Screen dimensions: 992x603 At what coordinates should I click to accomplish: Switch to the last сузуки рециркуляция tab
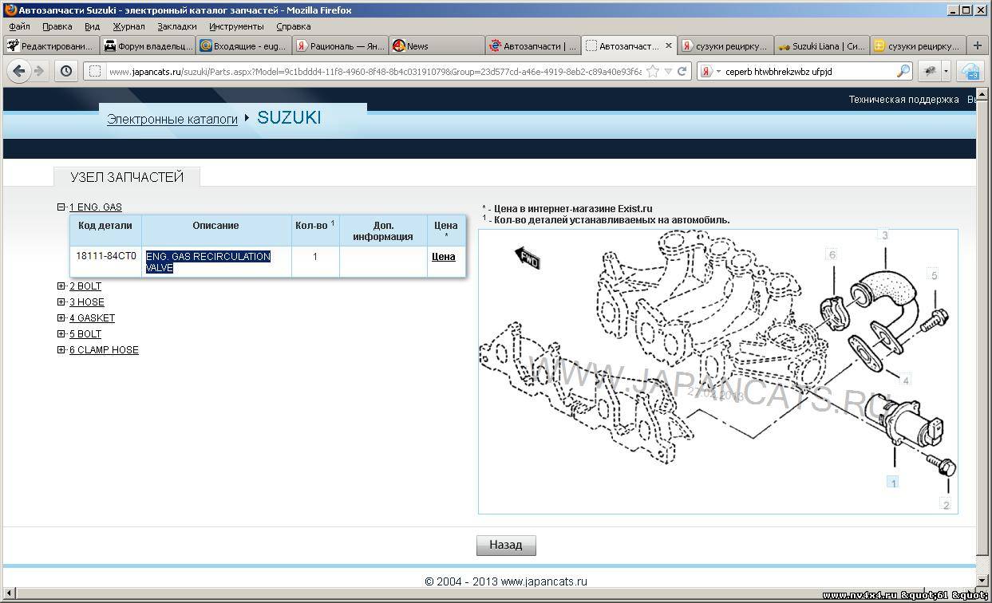coord(917,45)
